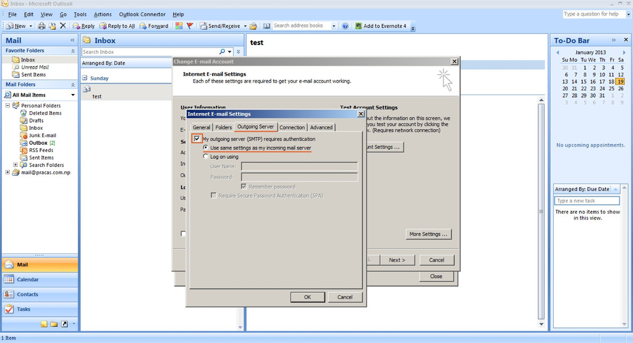The height and width of the screenshot is (343, 633).
Task: Click Add to Evernote 4 button
Action: [381, 26]
